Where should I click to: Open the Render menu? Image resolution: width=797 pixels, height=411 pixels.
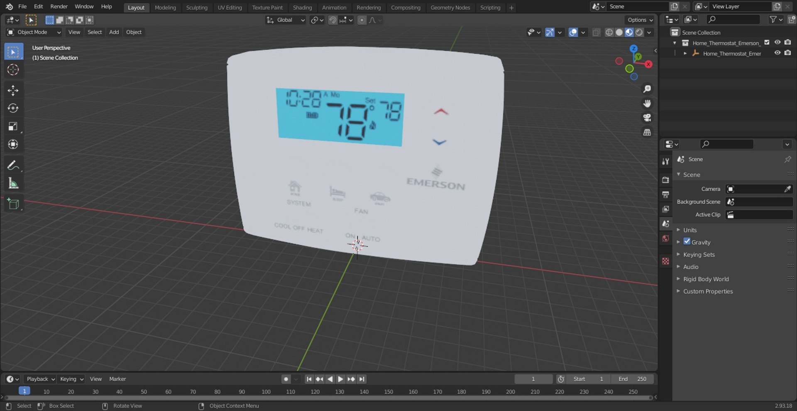pos(59,7)
